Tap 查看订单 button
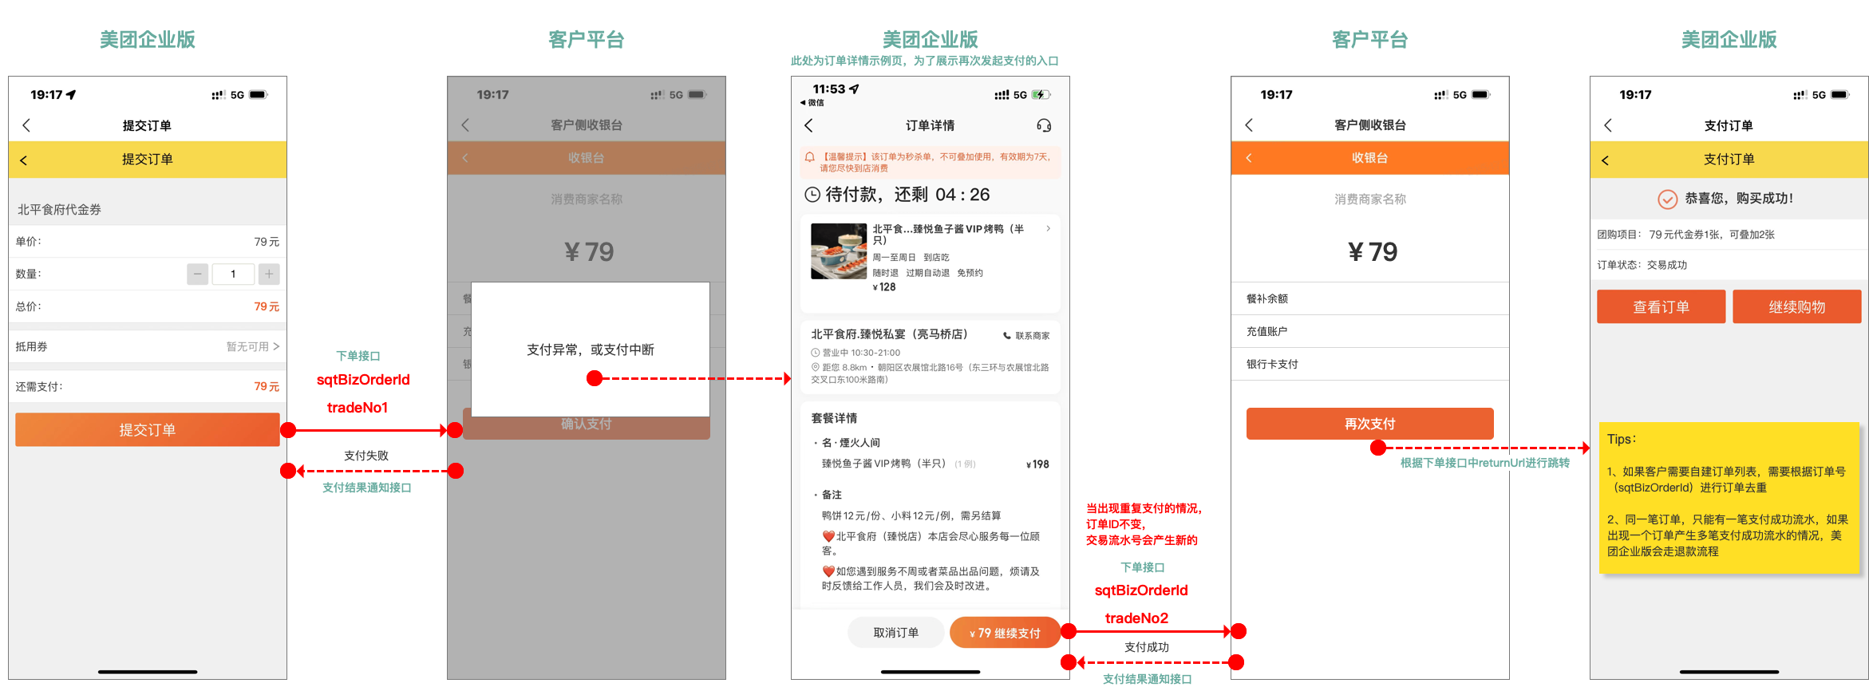Screen dimensions: 1869x687 [1662, 306]
